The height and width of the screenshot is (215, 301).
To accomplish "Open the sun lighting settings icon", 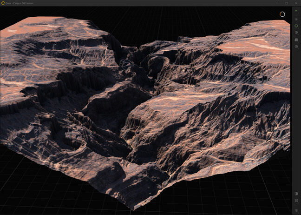I will [x=296, y=19].
